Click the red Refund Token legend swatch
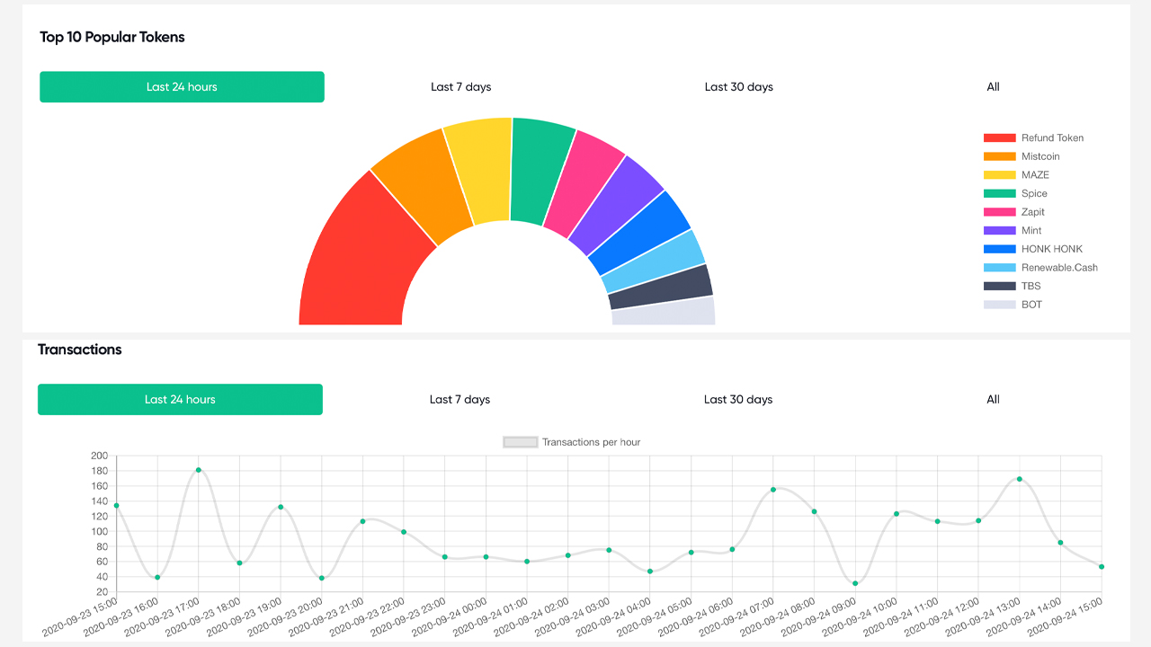Image resolution: width=1151 pixels, height=647 pixels. click(999, 138)
